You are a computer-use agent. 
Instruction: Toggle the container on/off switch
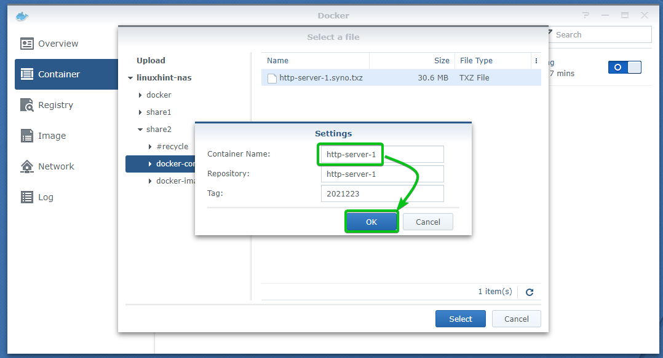[x=624, y=67]
